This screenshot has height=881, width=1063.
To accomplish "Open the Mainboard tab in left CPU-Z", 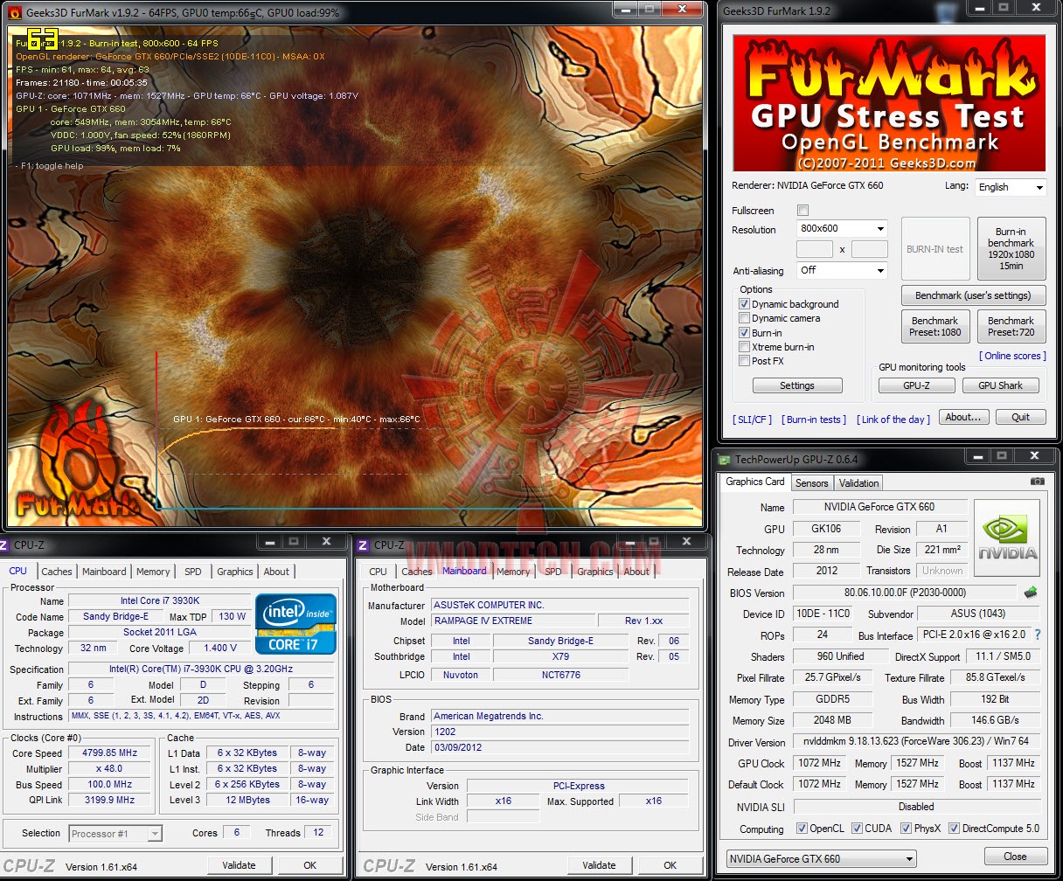I will (104, 572).
